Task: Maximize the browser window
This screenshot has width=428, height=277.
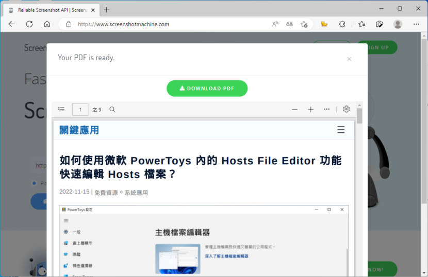Action: point(400,9)
